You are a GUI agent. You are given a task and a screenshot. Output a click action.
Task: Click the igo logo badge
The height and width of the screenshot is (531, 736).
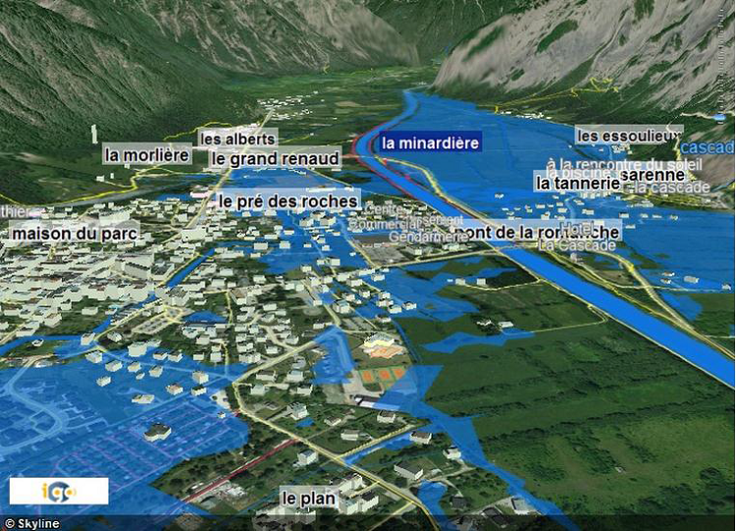coord(58,490)
